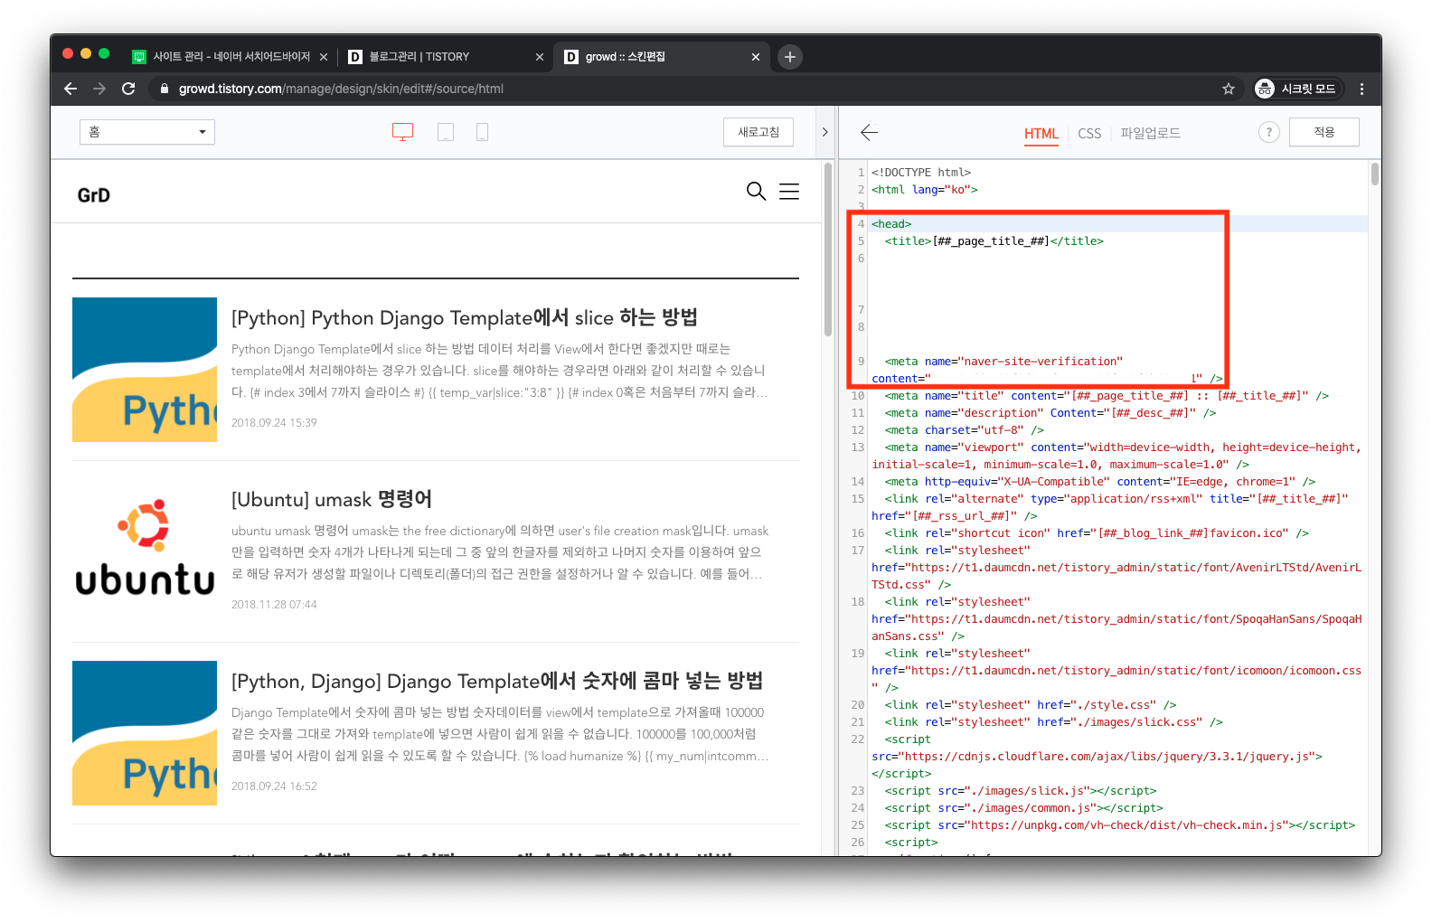Bookmark this page with the star icon

pos(1228,89)
